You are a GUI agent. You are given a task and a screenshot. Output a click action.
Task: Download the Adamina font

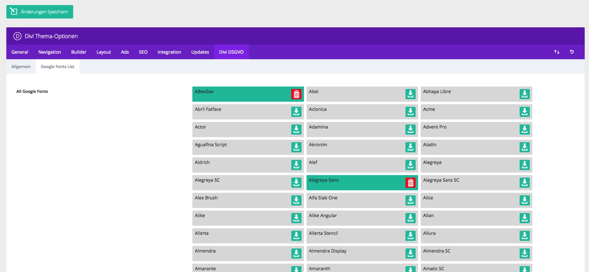[410, 130]
